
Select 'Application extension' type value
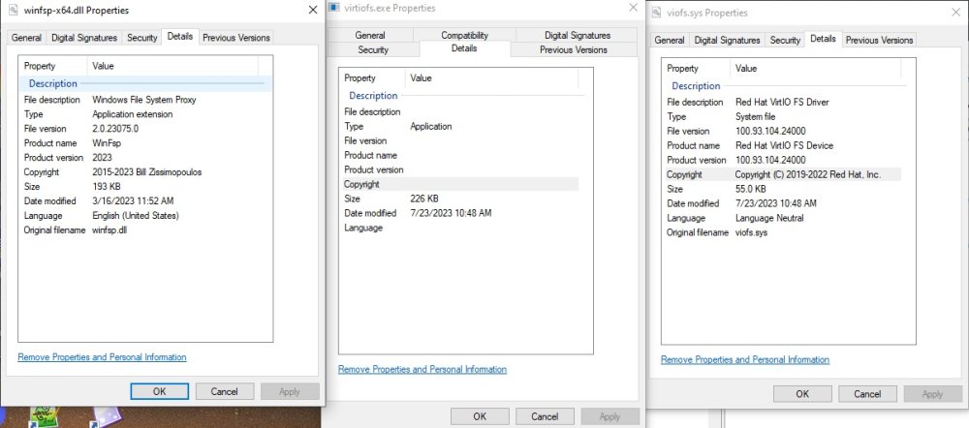point(132,114)
